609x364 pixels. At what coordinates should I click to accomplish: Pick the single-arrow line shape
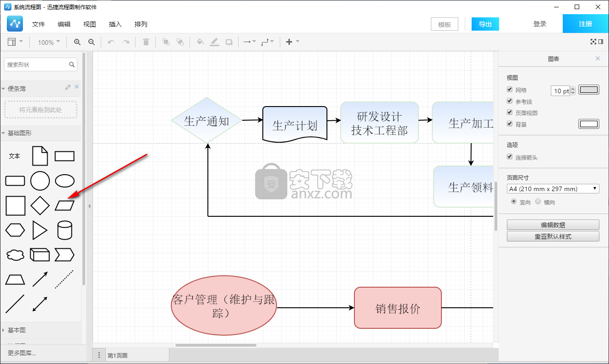[x=40, y=279]
